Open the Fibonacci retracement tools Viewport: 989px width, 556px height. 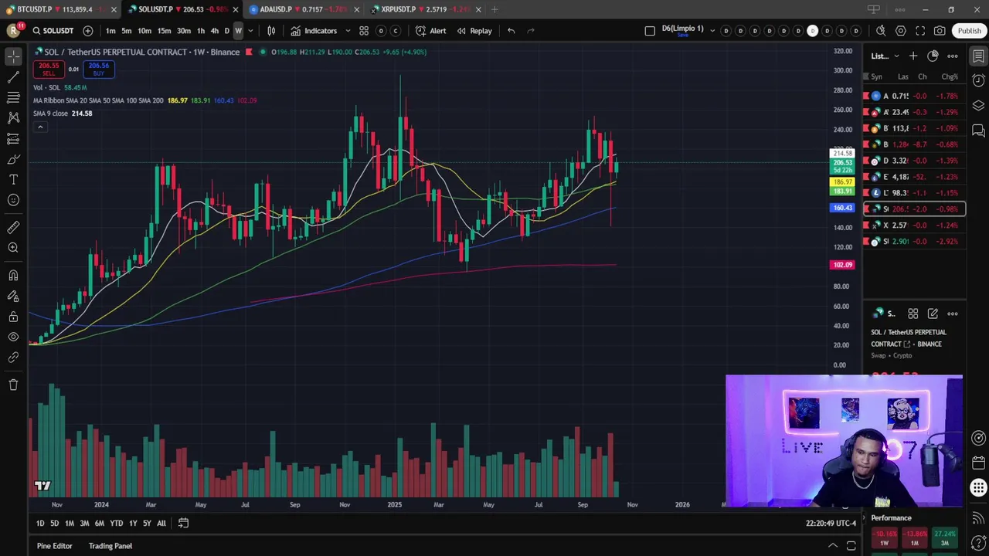click(13, 97)
